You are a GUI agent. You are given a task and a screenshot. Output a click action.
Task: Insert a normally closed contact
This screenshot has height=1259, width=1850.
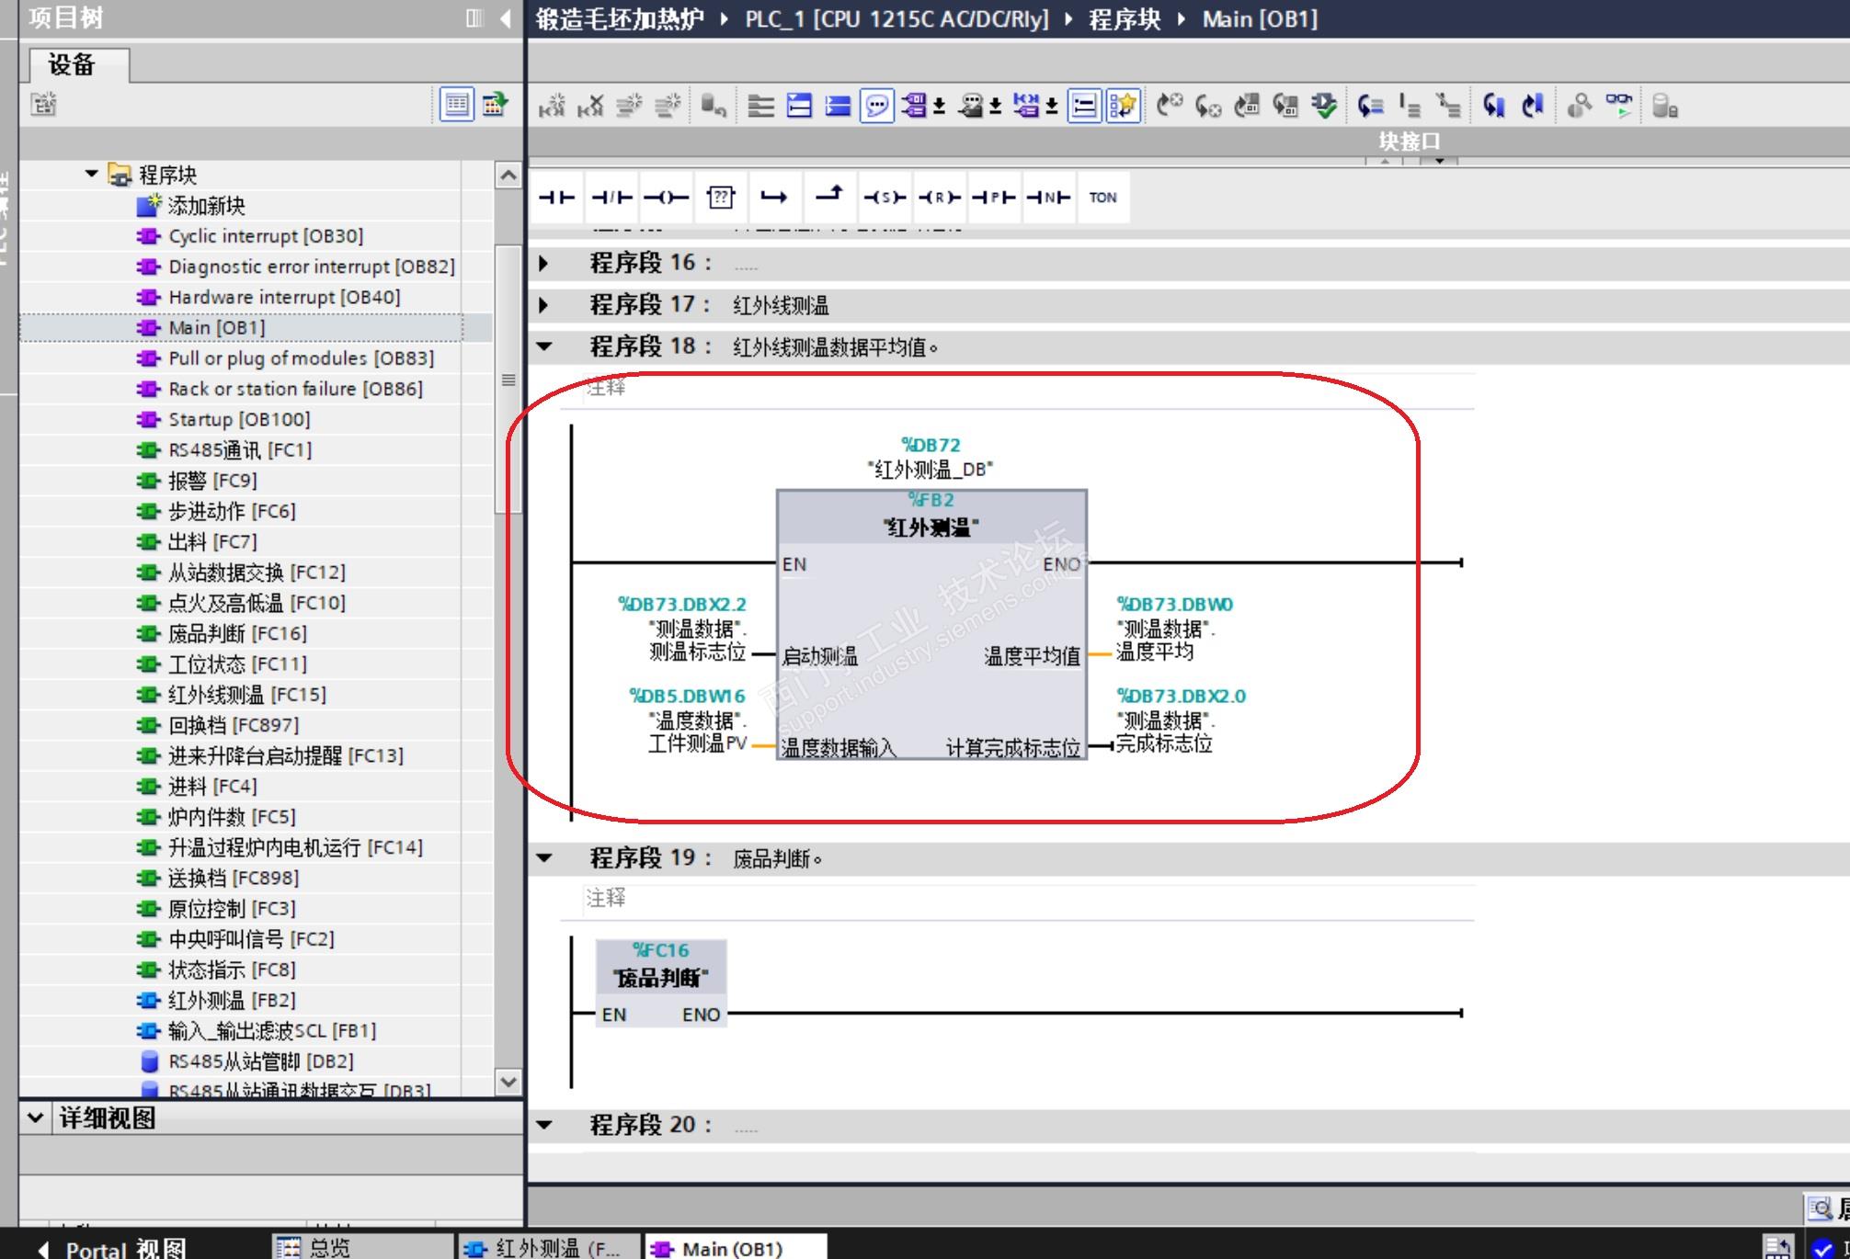click(611, 198)
